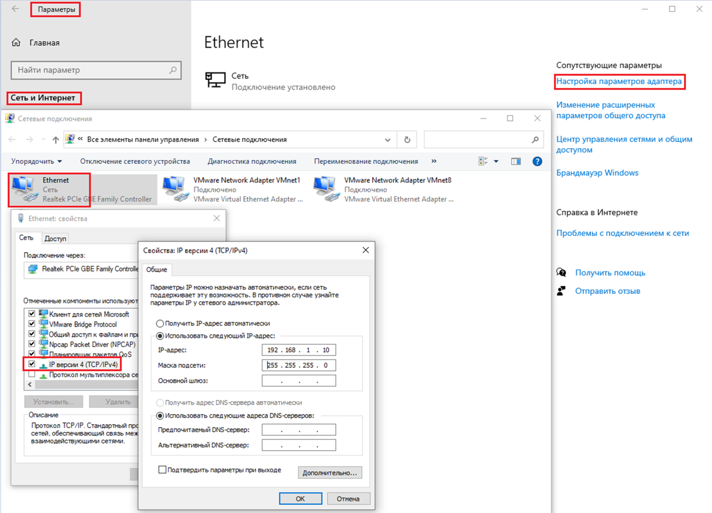Check Протокол мультиплексора checkbox
The width and height of the screenshot is (712, 513).
32,374
